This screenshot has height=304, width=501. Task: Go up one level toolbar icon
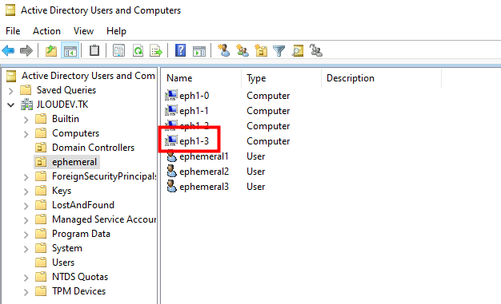(x=51, y=50)
